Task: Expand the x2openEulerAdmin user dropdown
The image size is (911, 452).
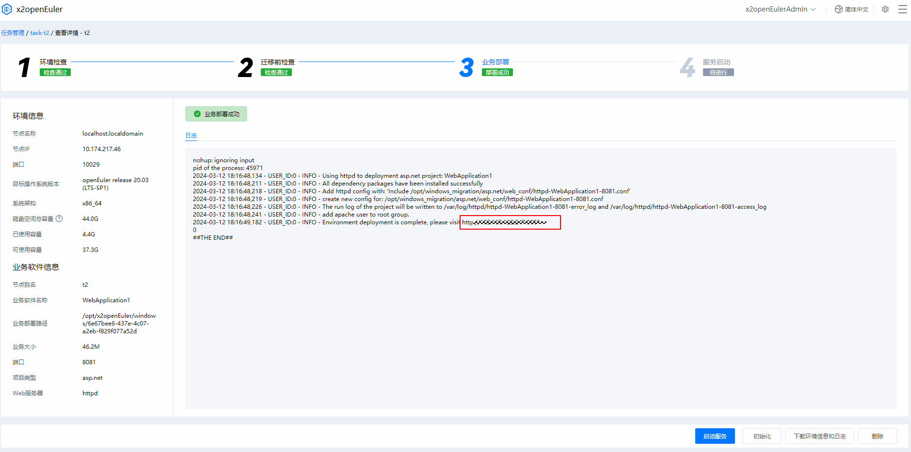Action: [780, 9]
